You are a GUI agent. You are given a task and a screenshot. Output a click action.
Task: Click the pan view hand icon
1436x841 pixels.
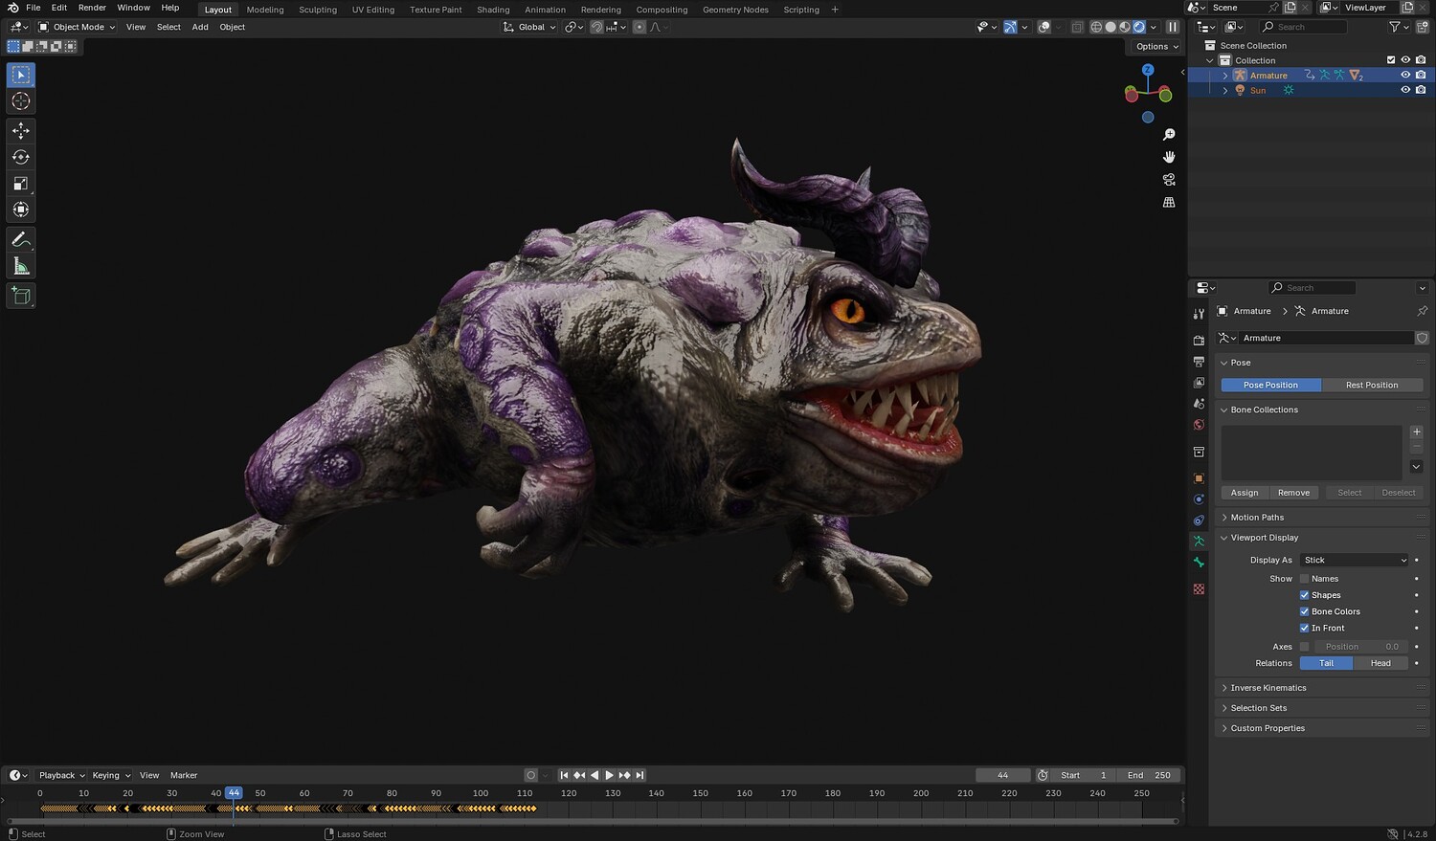pyautogui.click(x=1169, y=157)
